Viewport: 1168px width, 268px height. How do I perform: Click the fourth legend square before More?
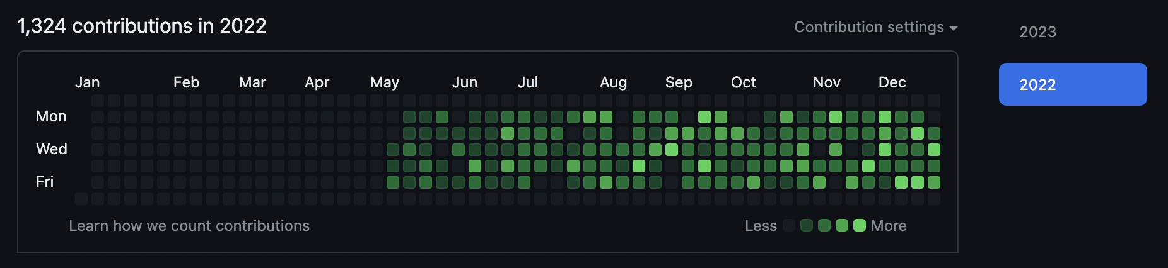[x=807, y=225]
